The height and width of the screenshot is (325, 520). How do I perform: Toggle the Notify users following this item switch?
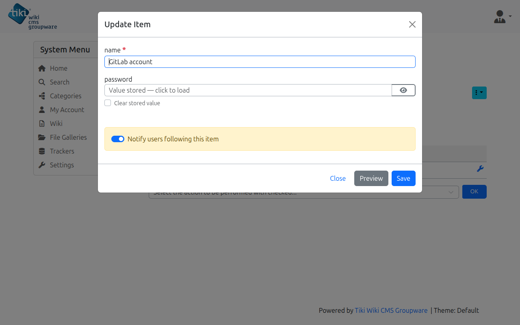tap(118, 139)
